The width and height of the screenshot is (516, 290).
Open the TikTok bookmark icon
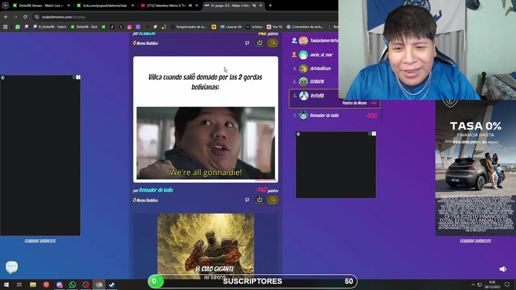point(112,27)
